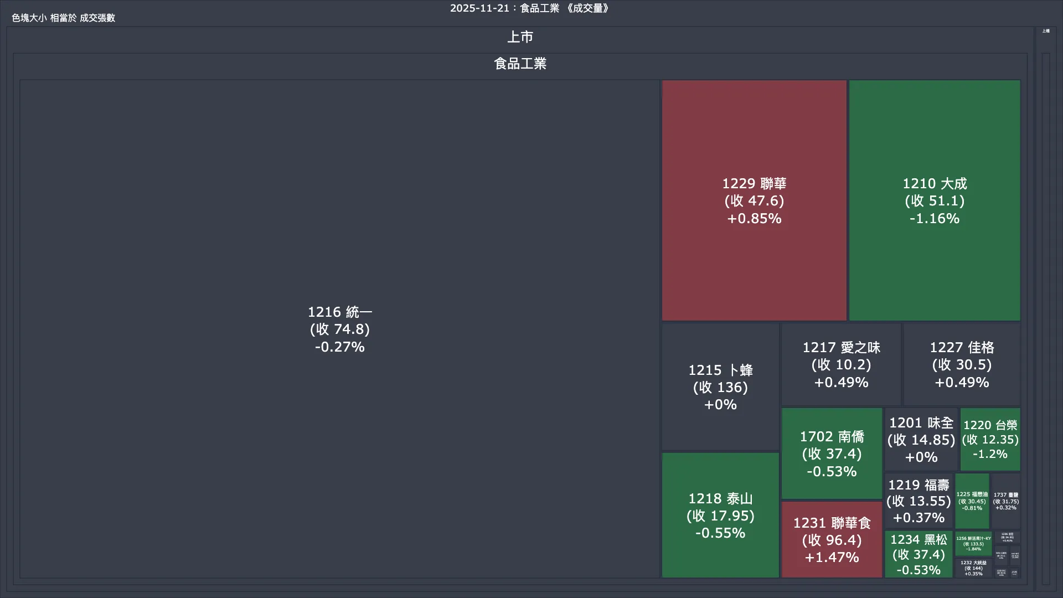Click the 上市 market header bar
This screenshot has height=598, width=1063.
520,37
